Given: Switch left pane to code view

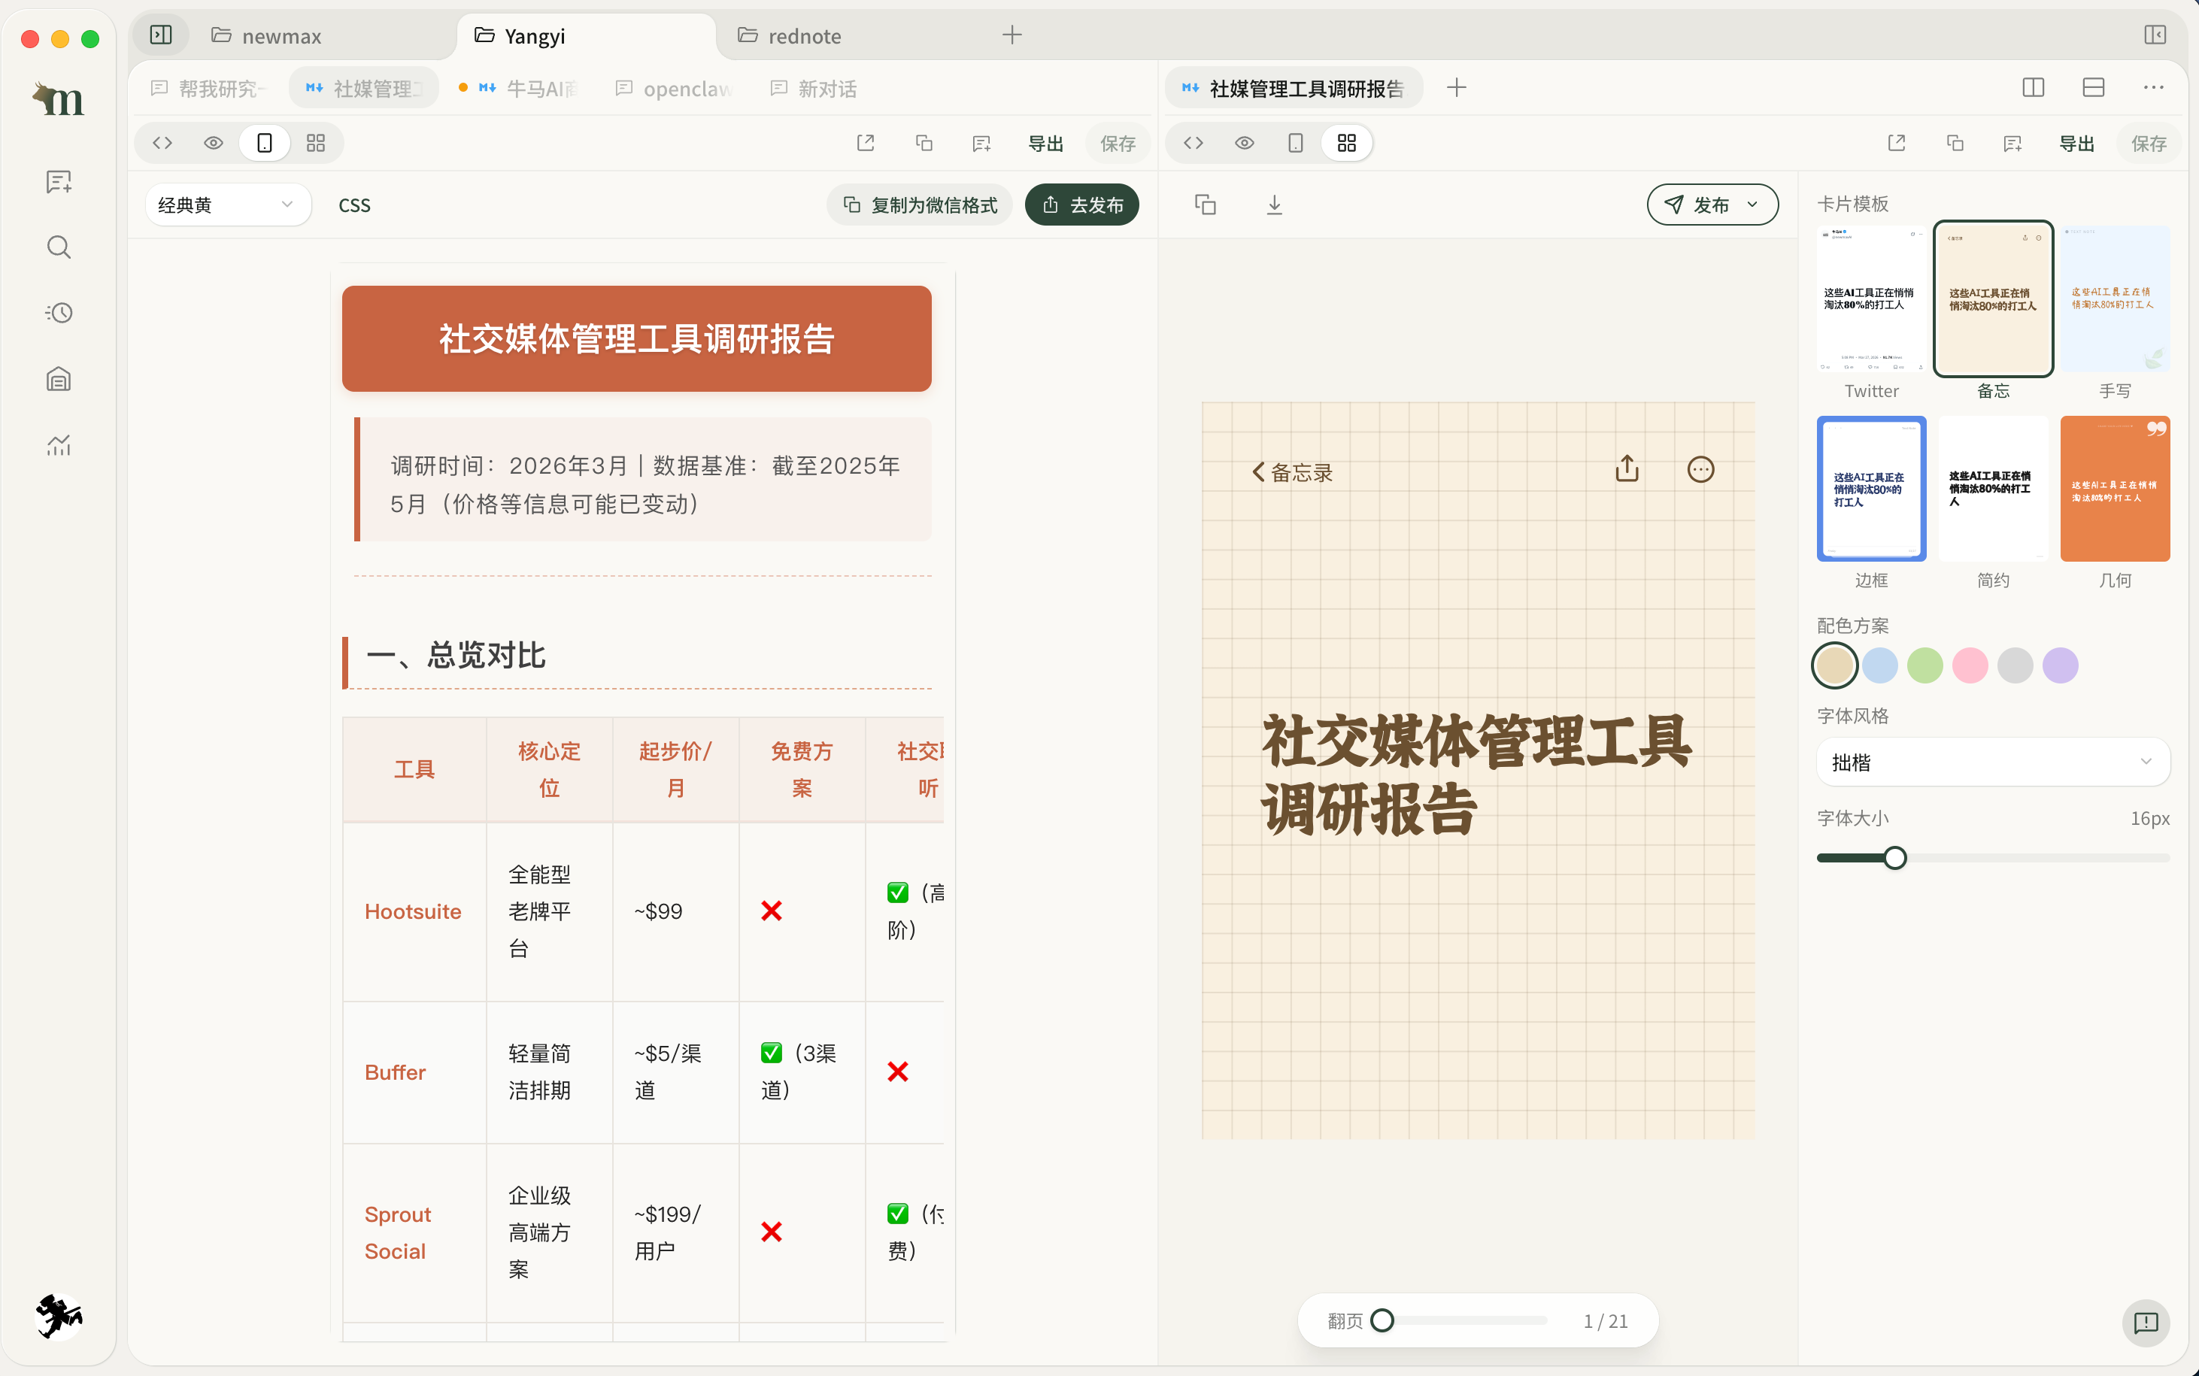Looking at the screenshot, I should tap(163, 143).
